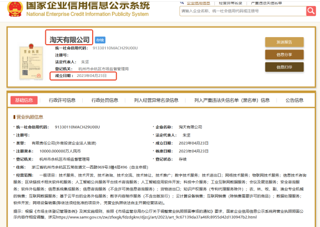Screen dimensions: 320x227
Task: Click 朱坚 in the header card
Action: click(85, 62)
